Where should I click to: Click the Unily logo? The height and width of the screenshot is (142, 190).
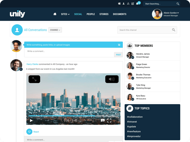(x=17, y=14)
